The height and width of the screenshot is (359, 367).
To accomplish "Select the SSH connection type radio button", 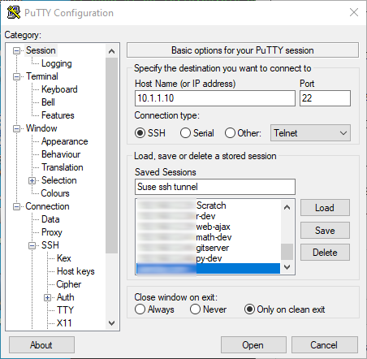I will tap(140, 133).
